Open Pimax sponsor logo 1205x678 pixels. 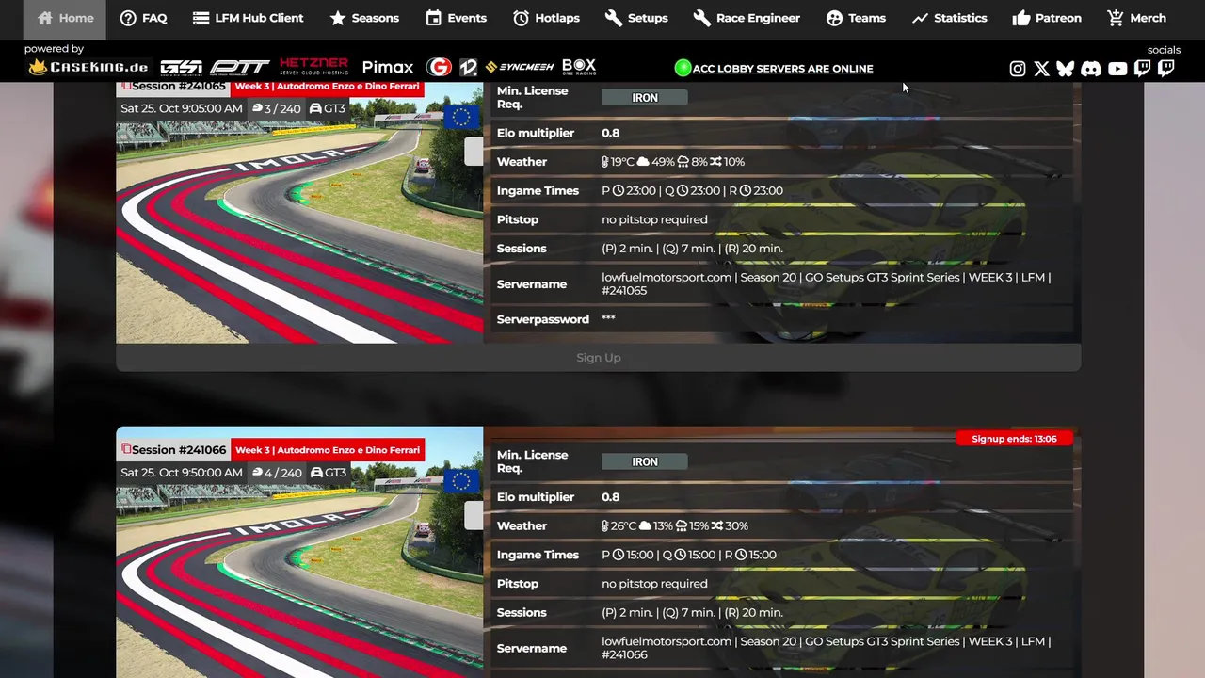tap(387, 67)
